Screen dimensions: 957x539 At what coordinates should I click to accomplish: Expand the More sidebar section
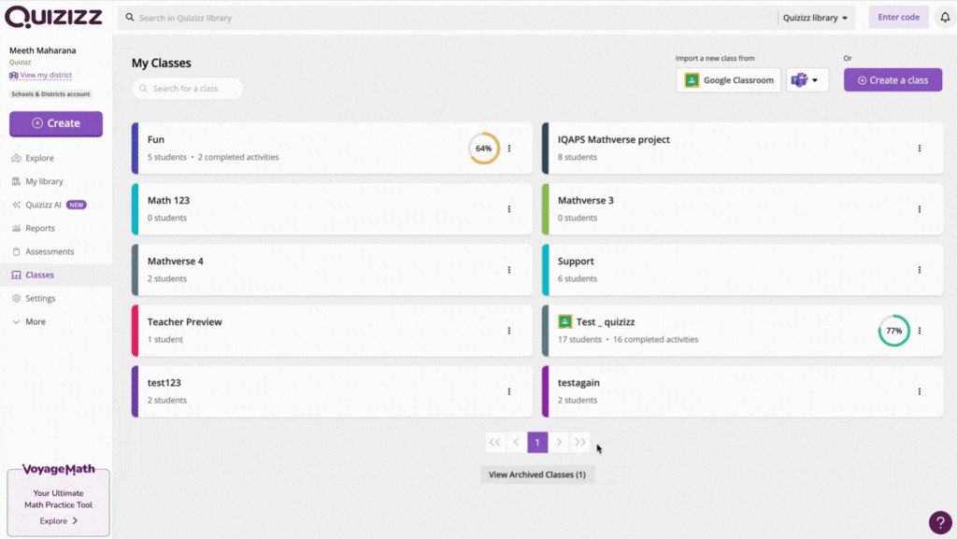[29, 321]
